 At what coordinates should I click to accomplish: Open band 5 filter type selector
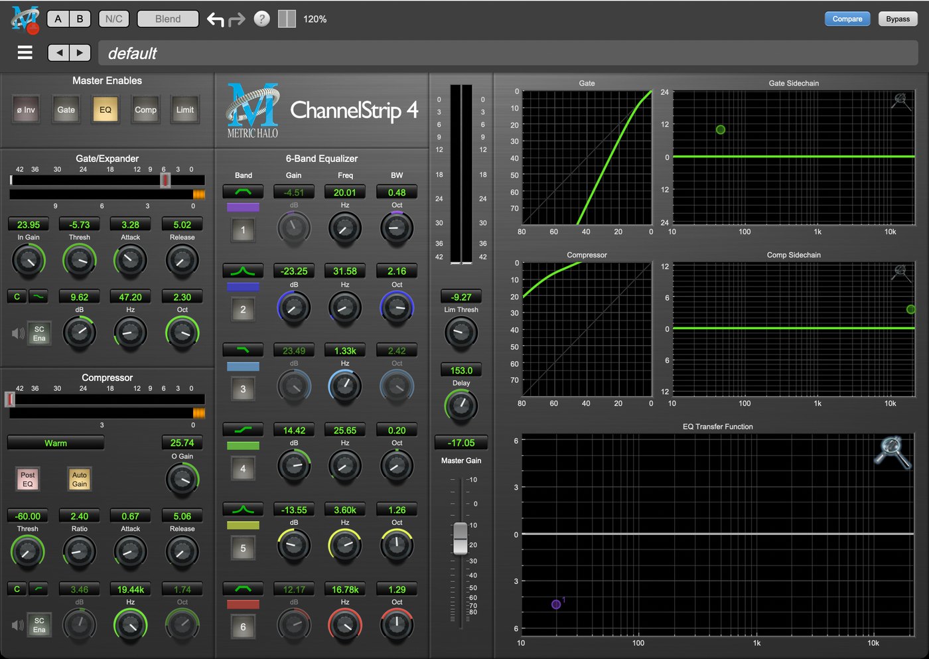tap(243, 509)
